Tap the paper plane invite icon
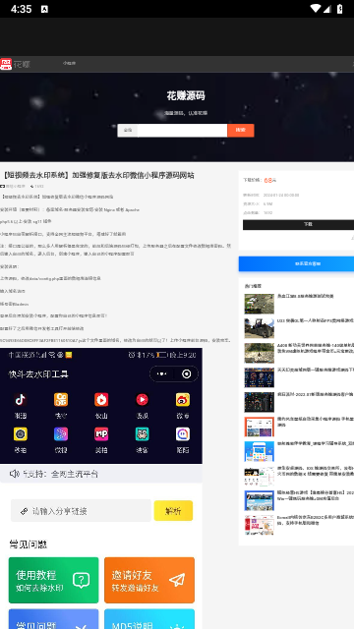The image size is (354, 629). [x=177, y=580]
